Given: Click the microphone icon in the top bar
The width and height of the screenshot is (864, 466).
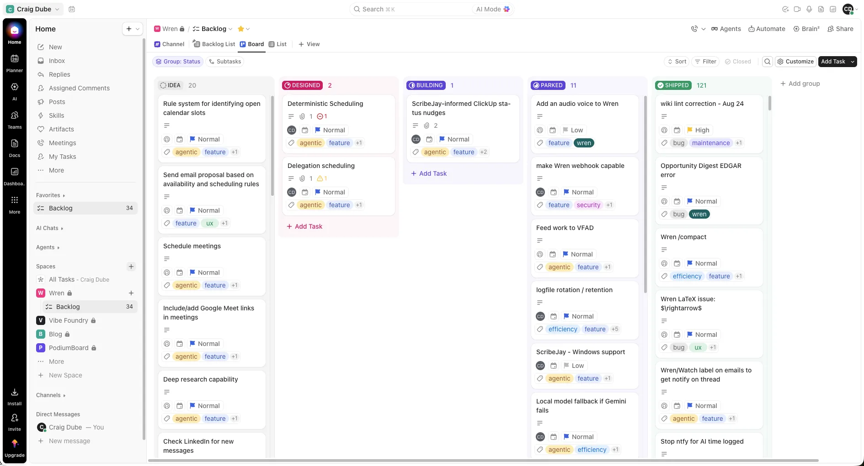Looking at the screenshot, I should (x=809, y=9).
